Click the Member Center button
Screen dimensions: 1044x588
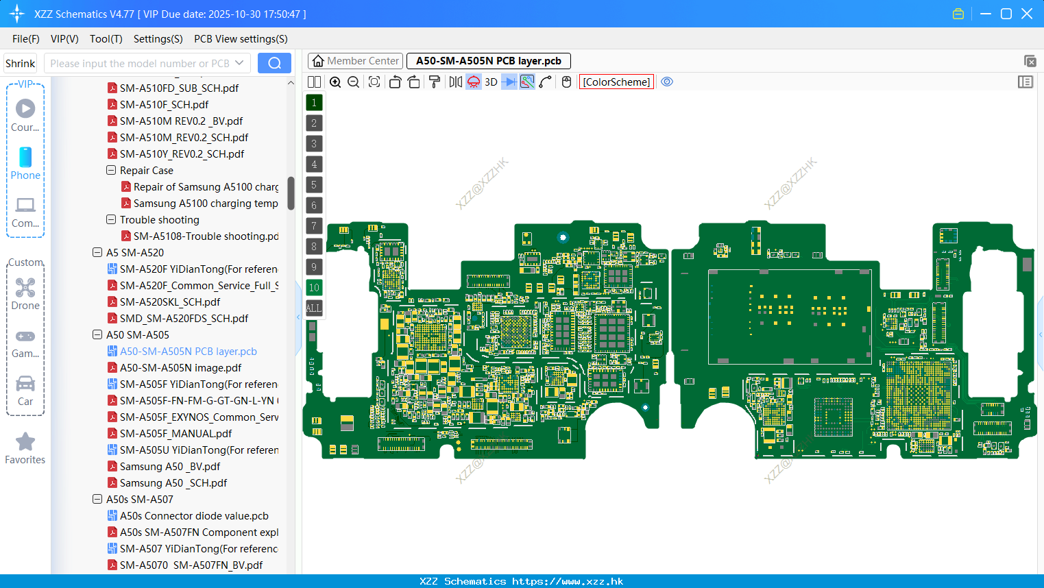(355, 60)
